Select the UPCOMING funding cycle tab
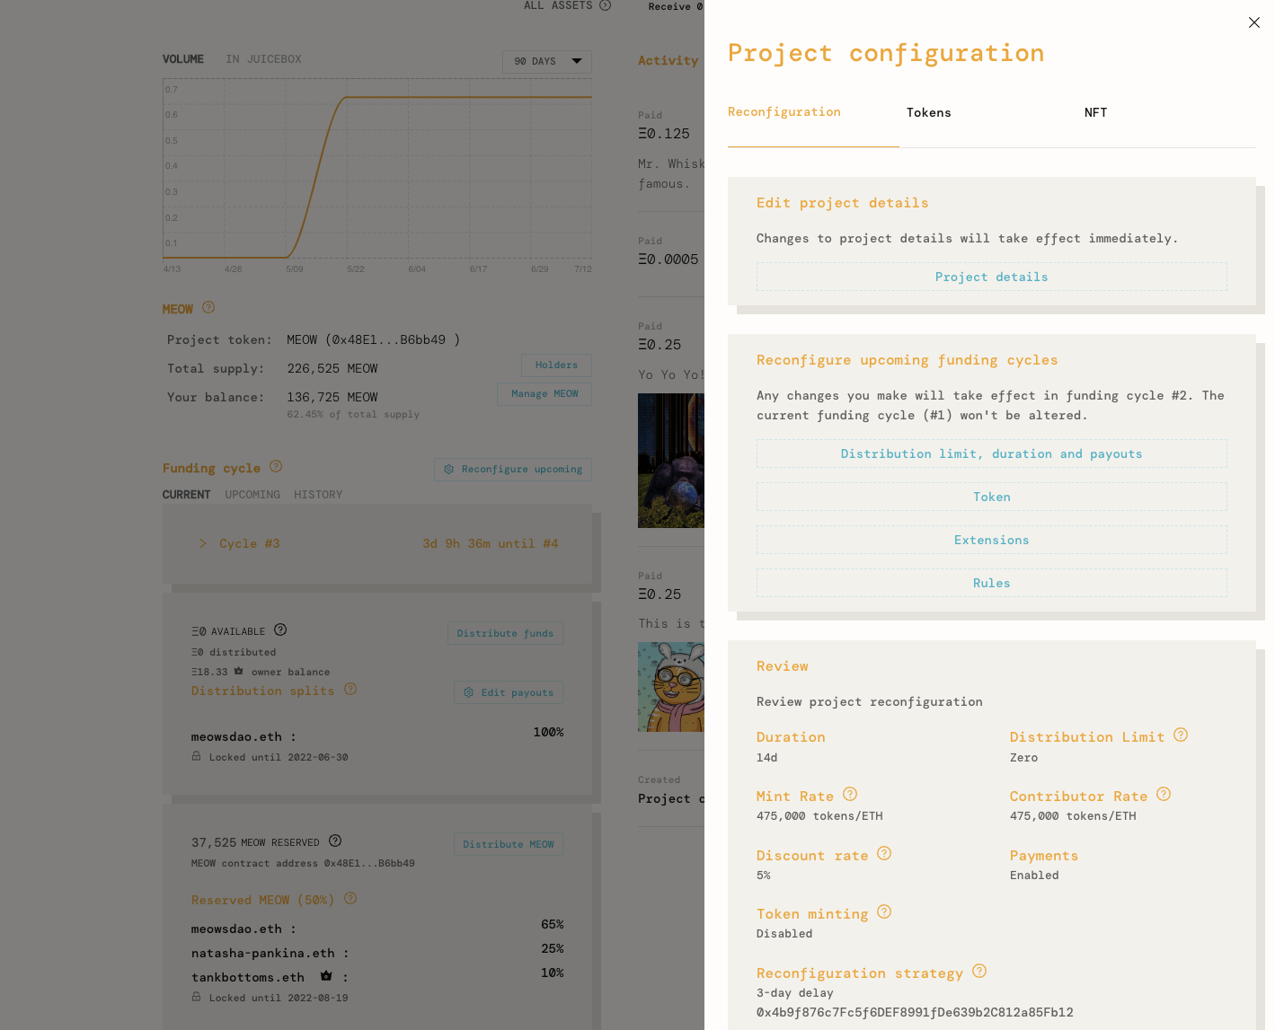This screenshot has height=1030, width=1275. [x=252, y=495]
